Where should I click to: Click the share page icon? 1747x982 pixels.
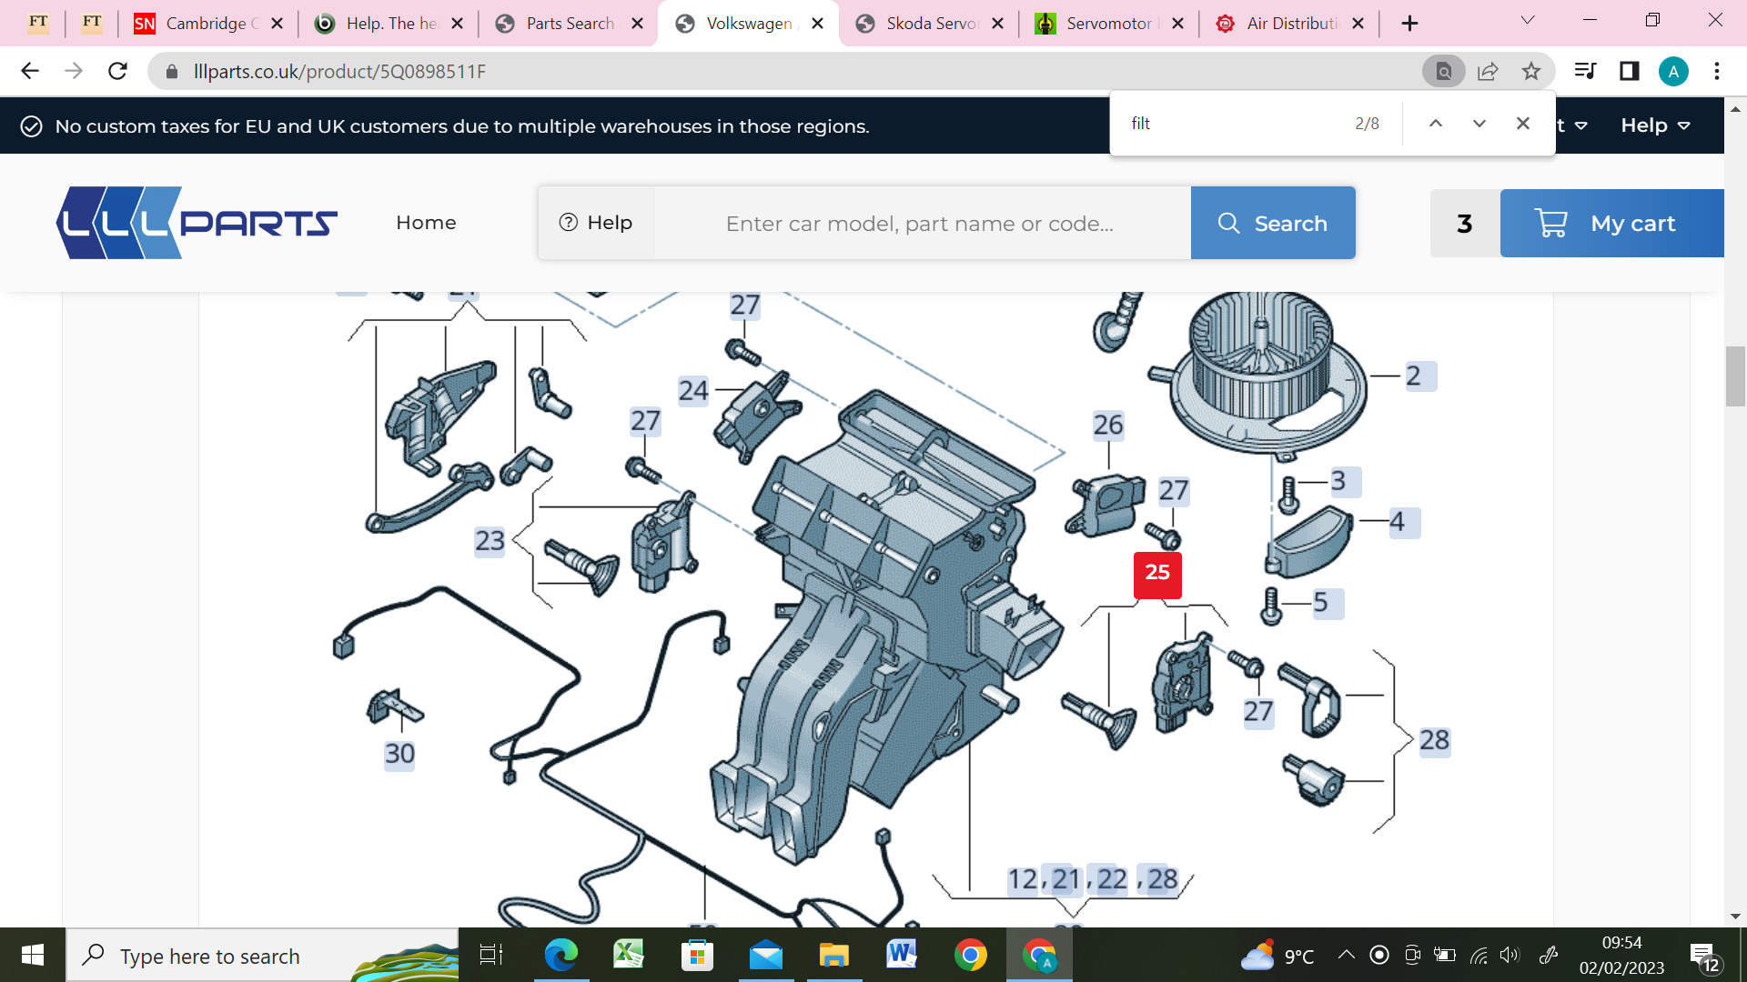coord(1488,71)
